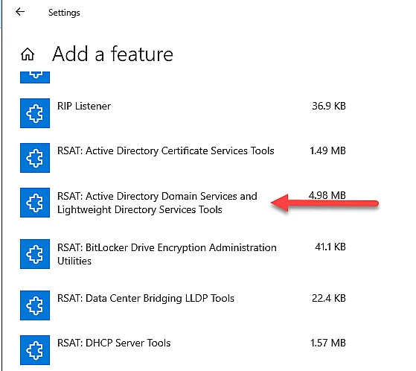The height and width of the screenshot is (371, 416).
Task: Select RSAT: DHCP Server Tools
Action: point(114,343)
